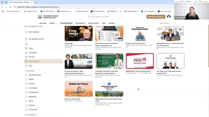This screenshot has height=117, width=209.
Task: Select the Immobilien-Makler-Akademie browser tab
Action: coord(21,2)
